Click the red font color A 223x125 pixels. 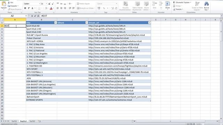pyautogui.click(x=51, y=8)
